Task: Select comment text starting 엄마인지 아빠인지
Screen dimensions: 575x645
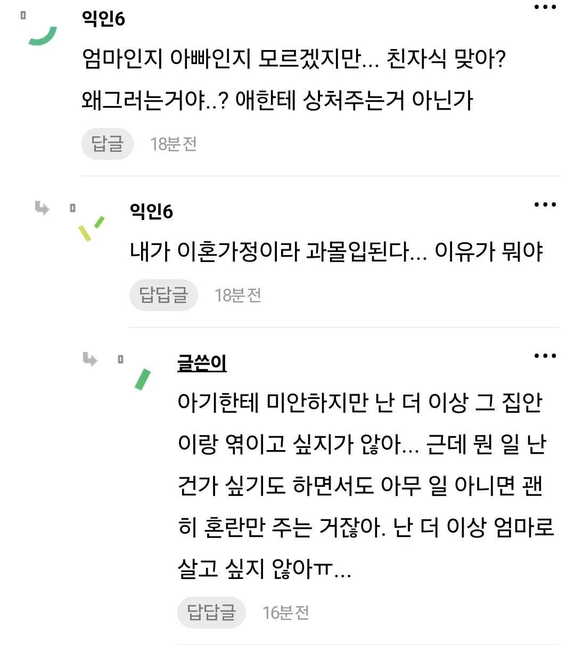Action: (294, 79)
